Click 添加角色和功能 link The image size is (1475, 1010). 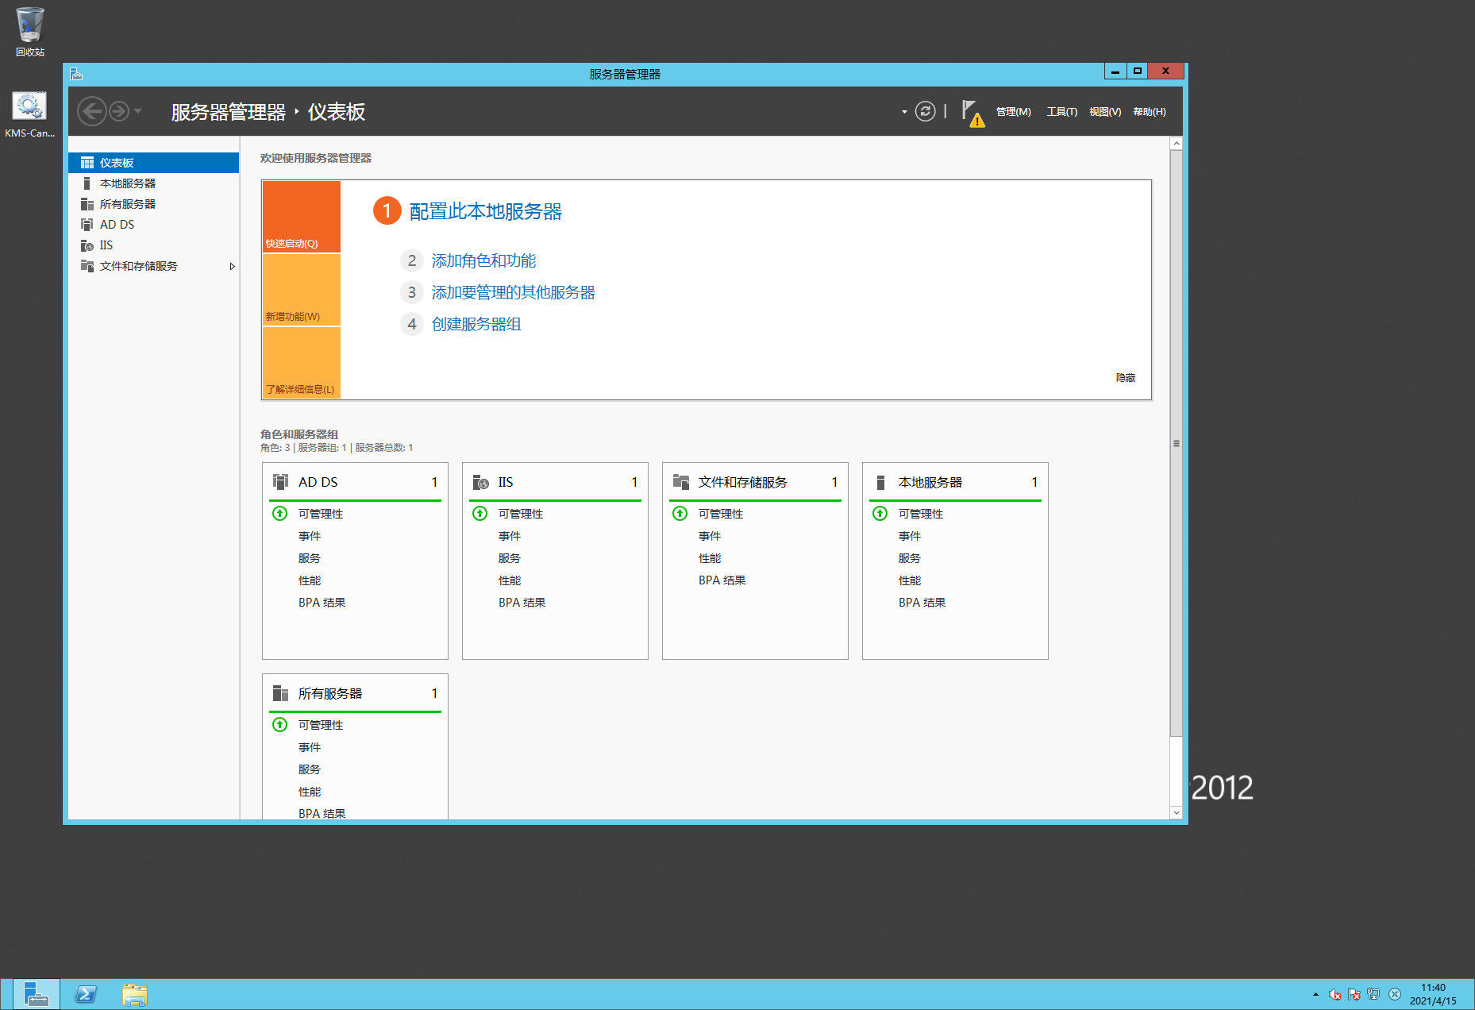pyautogui.click(x=483, y=260)
